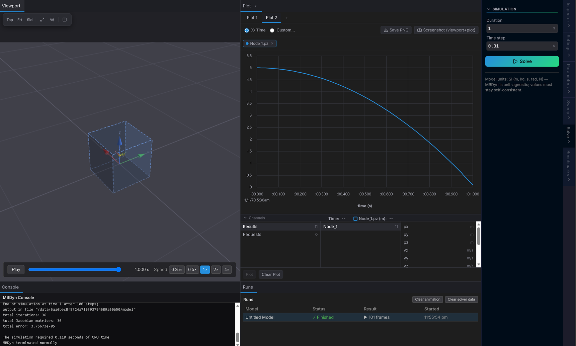Click the zoom magnifier icon in viewport toolbar
The height and width of the screenshot is (346, 576).
52,20
